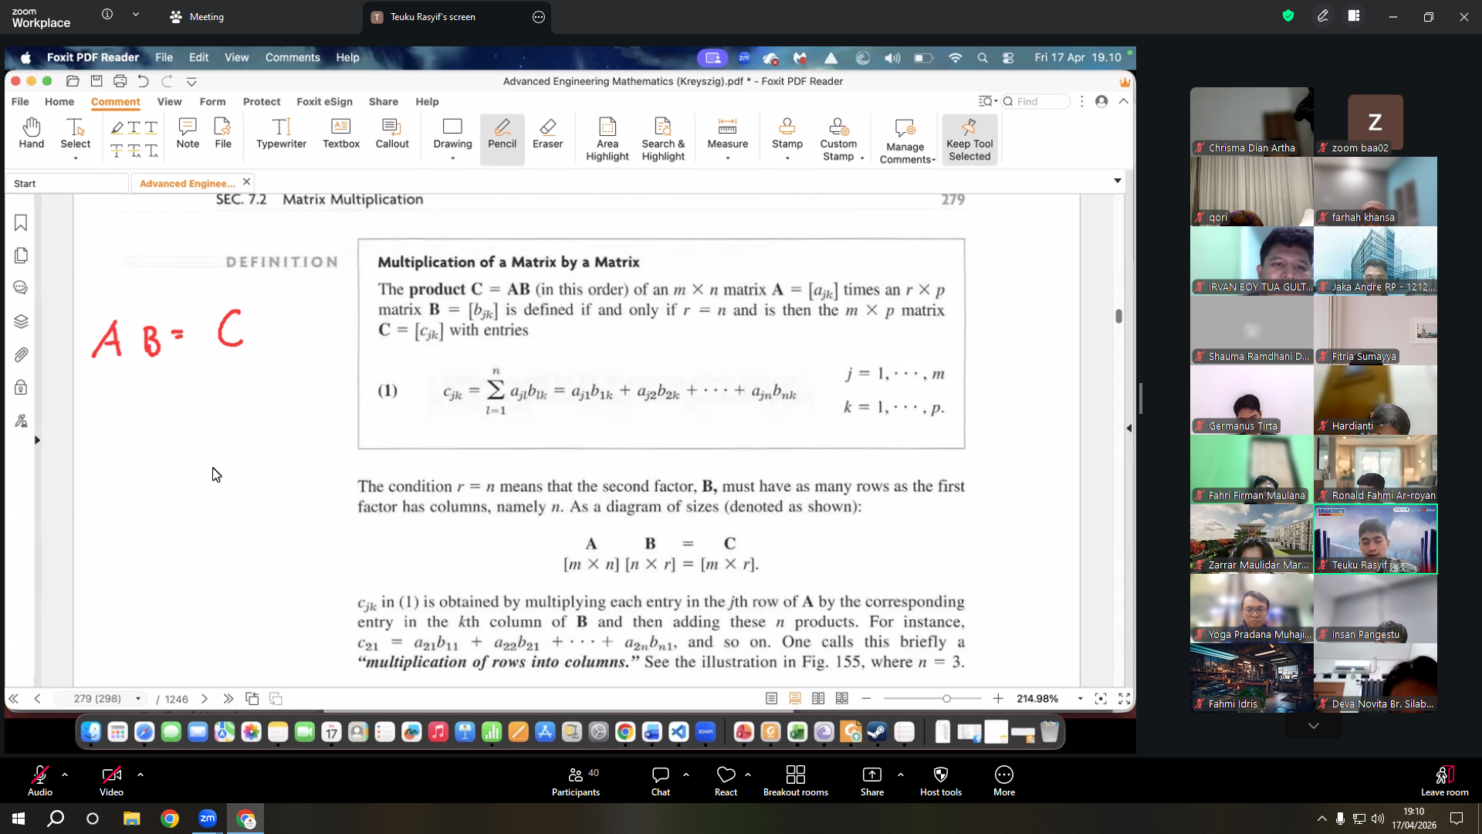Undo the last action in Foxit

point(143,81)
